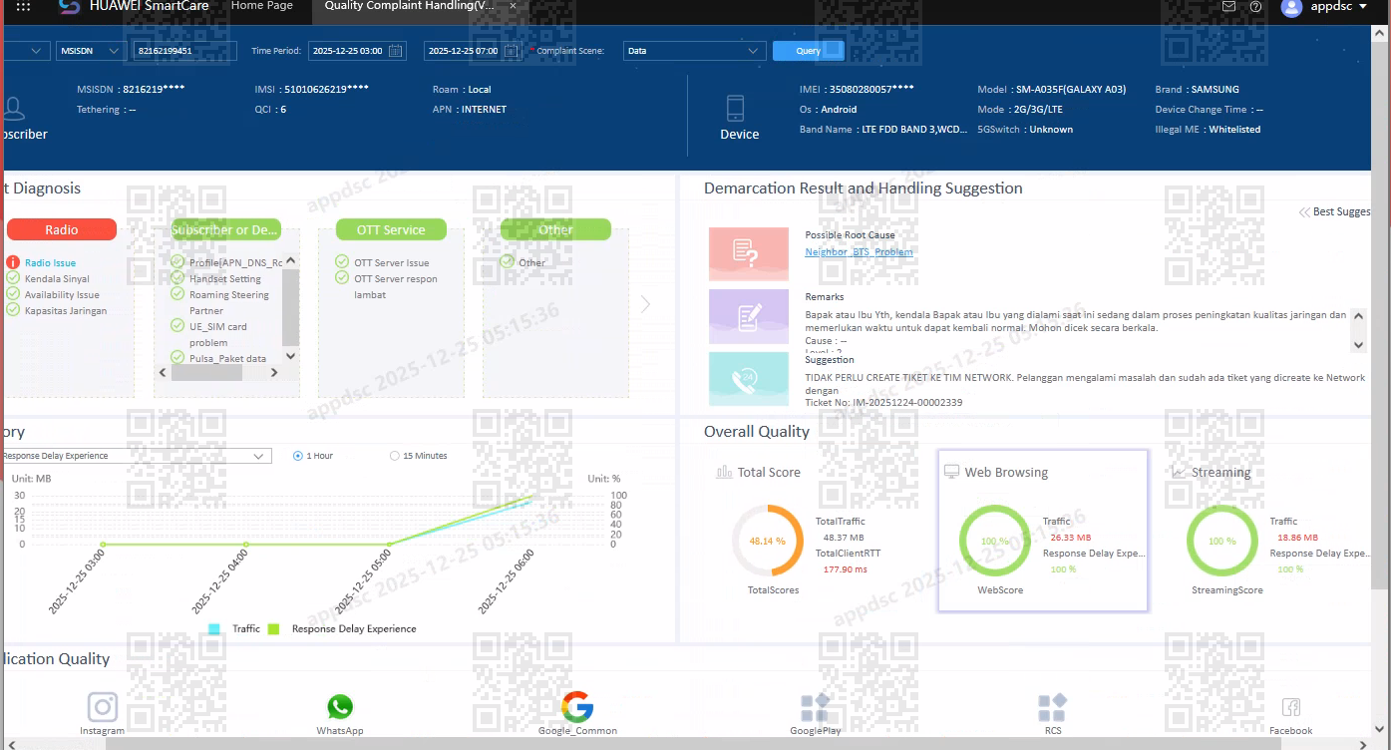The image size is (1391, 750).
Task: Click the Handset Setting item
Action: 225,279
